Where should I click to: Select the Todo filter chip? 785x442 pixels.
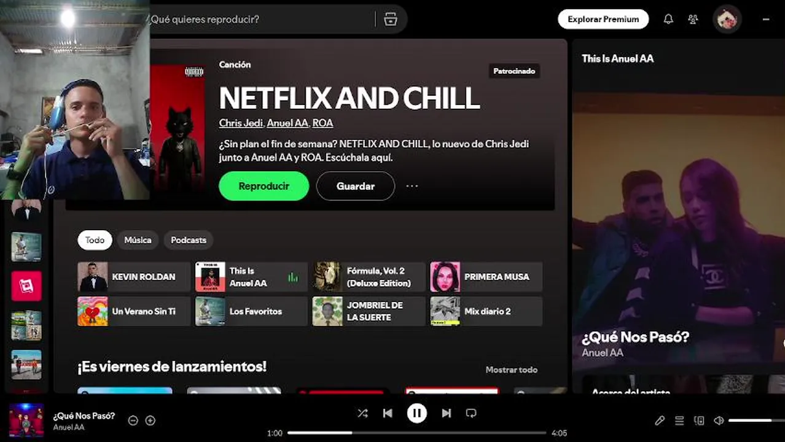coord(95,240)
